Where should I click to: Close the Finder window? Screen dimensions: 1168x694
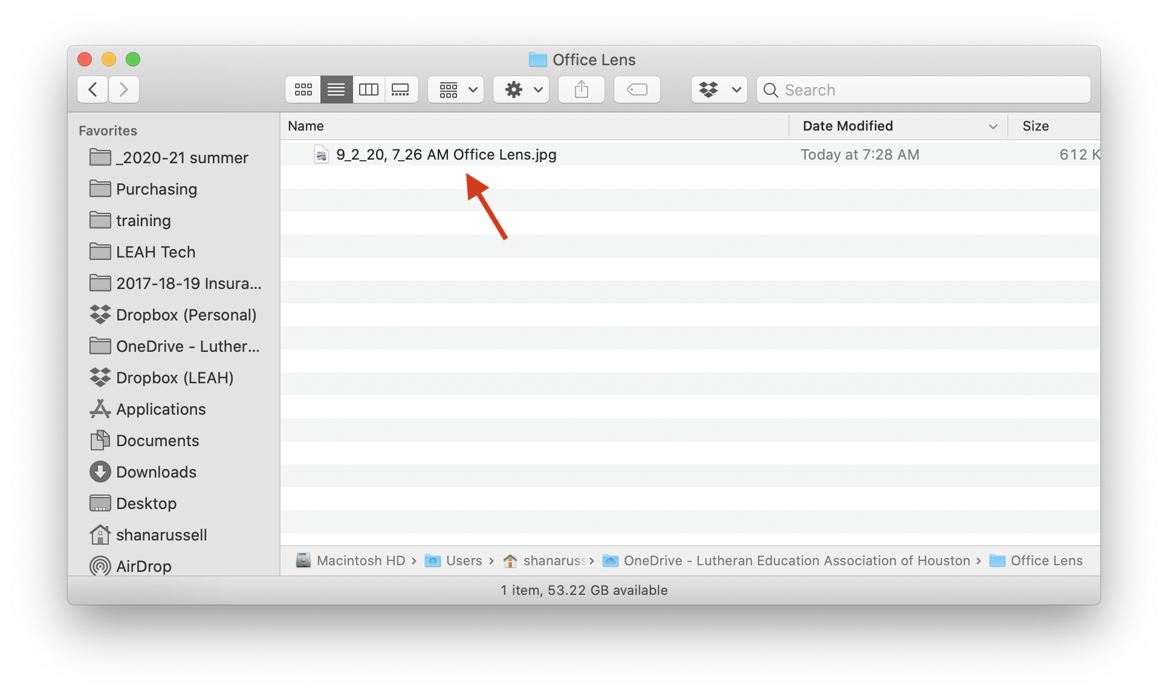85,59
